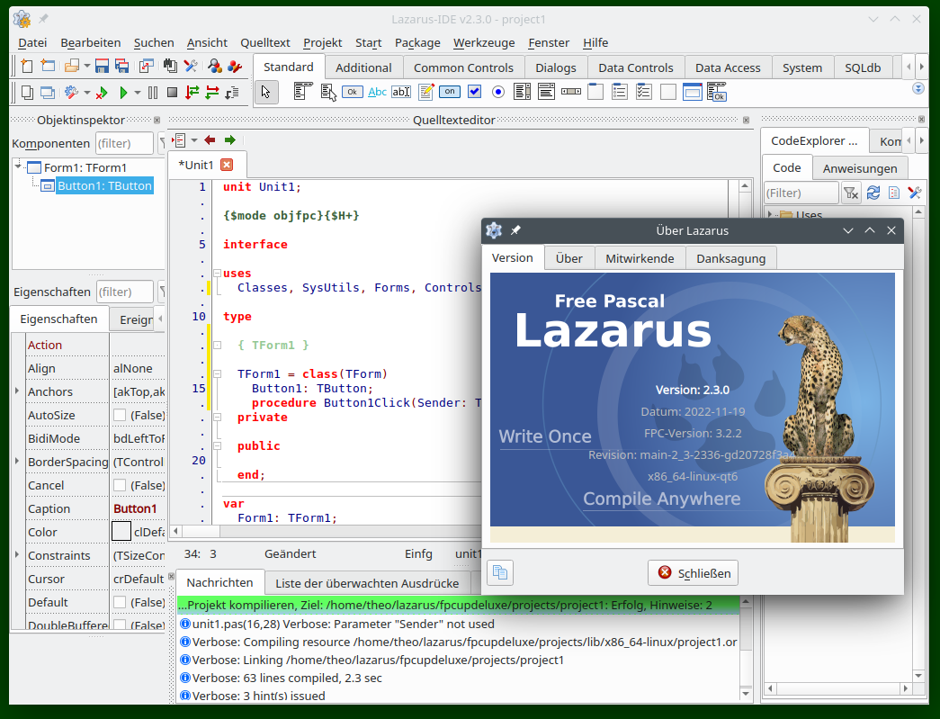Image resolution: width=940 pixels, height=719 pixels.
Task: Click the Step Over debug icon
Action: pos(212,93)
